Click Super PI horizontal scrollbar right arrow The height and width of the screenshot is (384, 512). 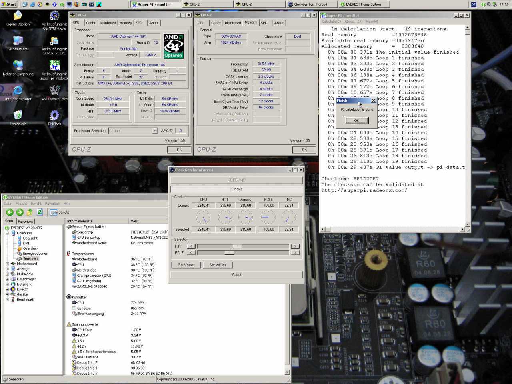[x=462, y=229]
